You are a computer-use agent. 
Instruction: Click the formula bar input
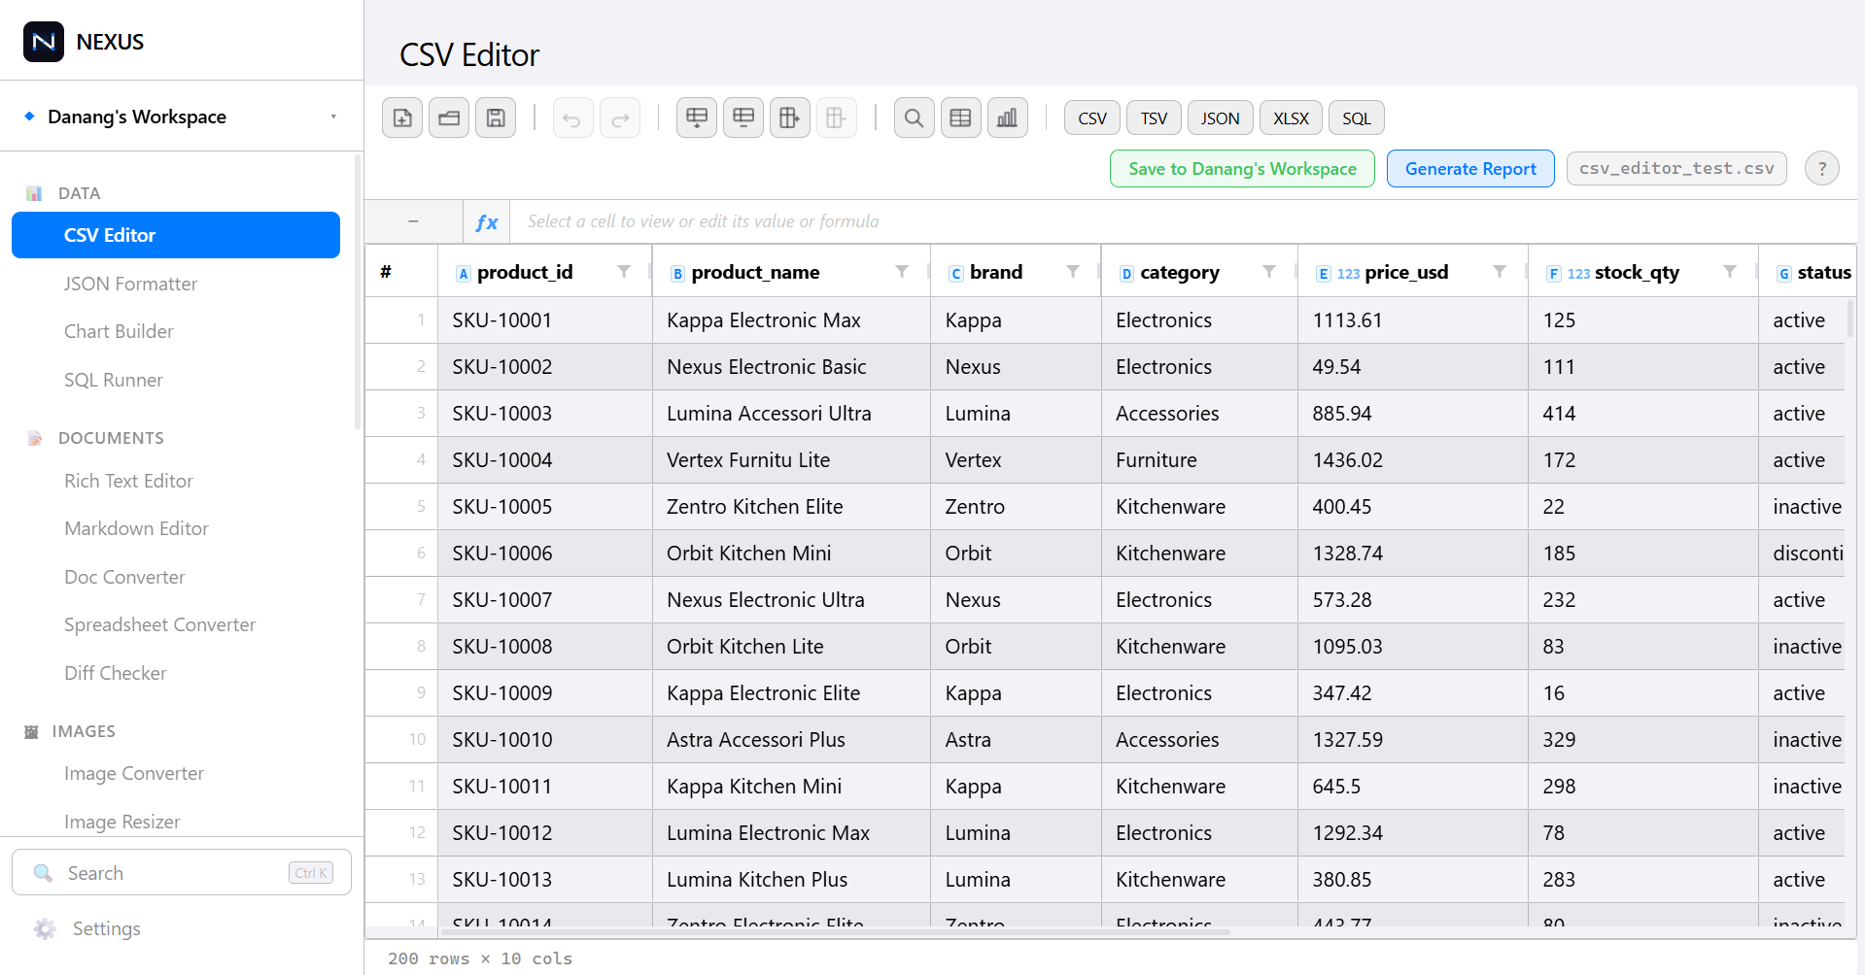pyautogui.click(x=1182, y=221)
